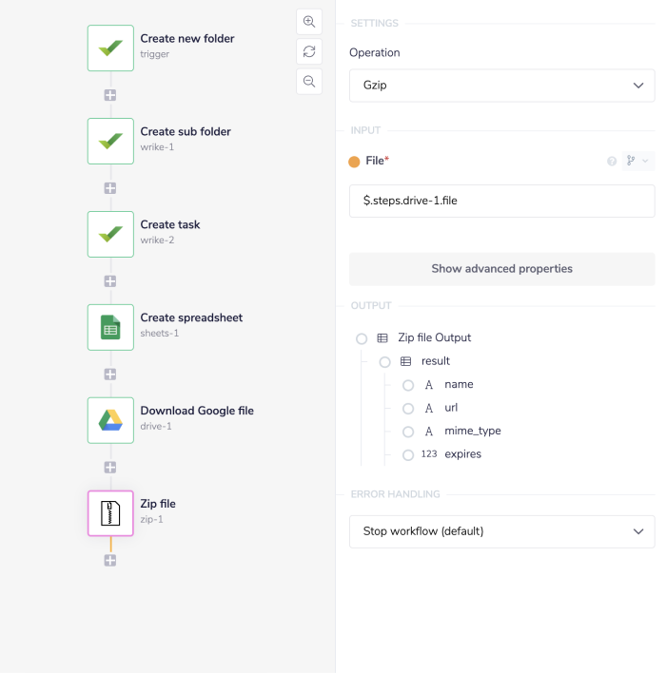This screenshot has height=673, width=666.
Task: Select the Zip file Output radio circle
Action: click(362, 338)
